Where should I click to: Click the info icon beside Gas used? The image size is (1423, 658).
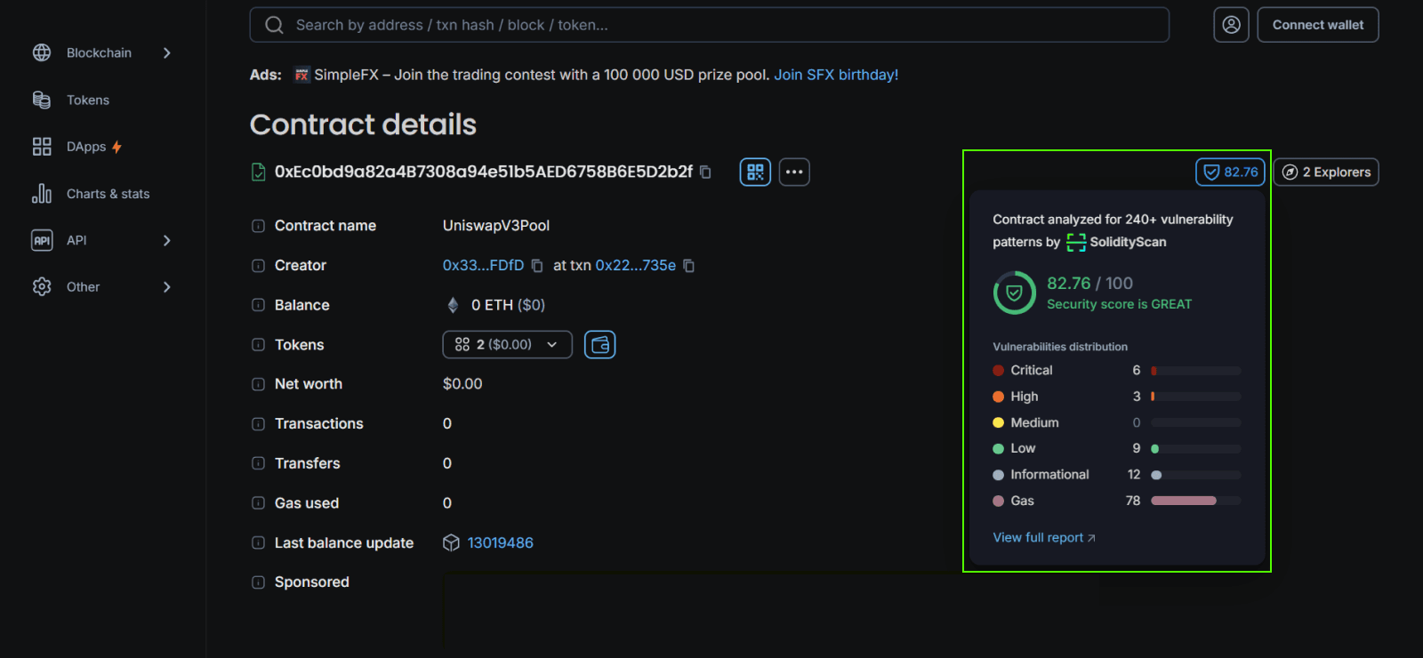coord(258,503)
